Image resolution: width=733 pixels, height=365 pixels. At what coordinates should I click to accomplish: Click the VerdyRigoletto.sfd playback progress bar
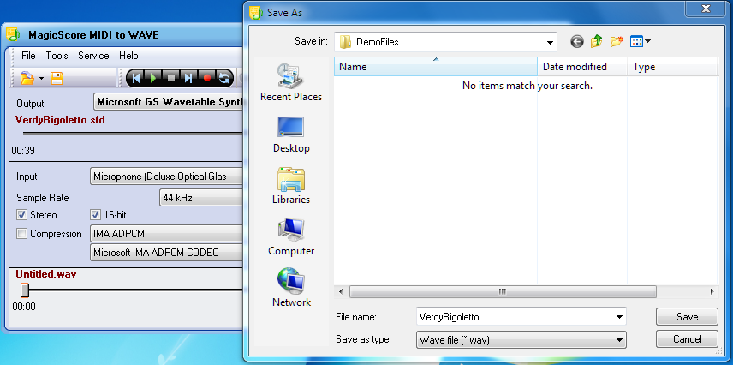coord(133,133)
